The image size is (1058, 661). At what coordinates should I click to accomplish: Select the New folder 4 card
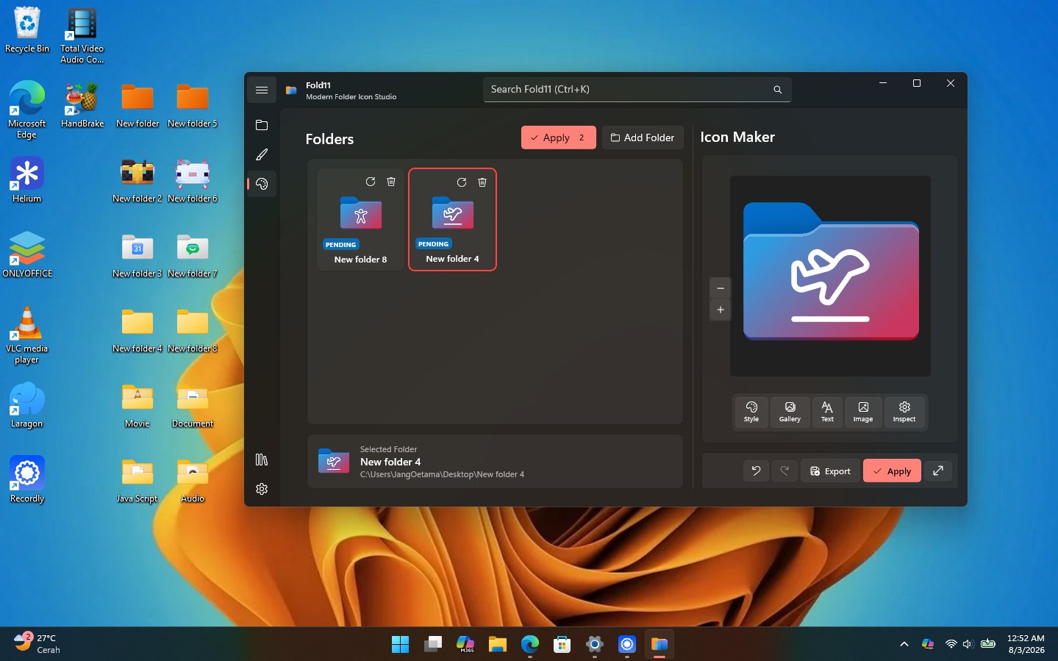coord(452,219)
